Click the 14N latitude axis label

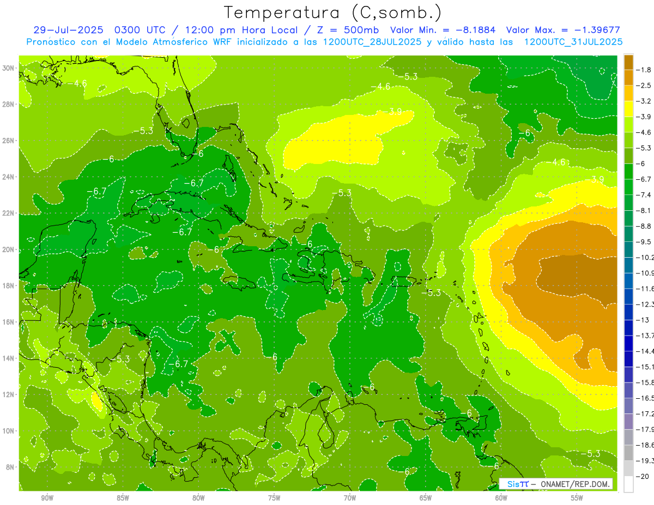click(x=9, y=358)
